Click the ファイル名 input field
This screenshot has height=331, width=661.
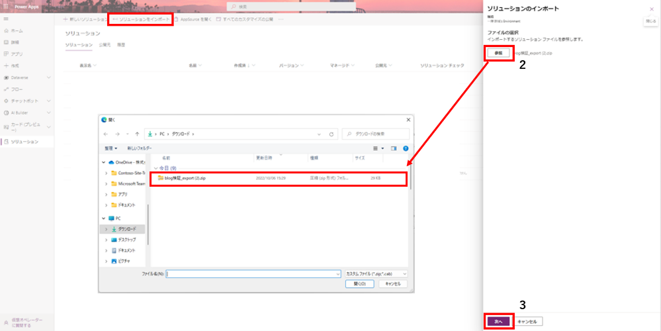[253, 273]
